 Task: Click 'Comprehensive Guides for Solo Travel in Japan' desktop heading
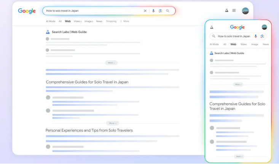pyautogui.click(x=87, y=82)
